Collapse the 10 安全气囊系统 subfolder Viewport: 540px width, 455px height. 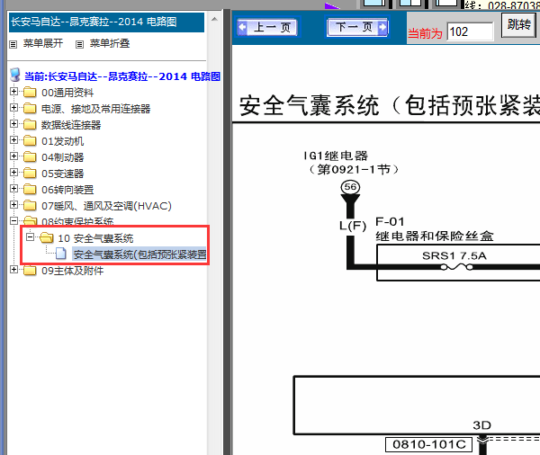(30, 237)
